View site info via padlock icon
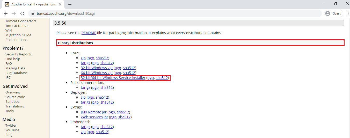This screenshot has height=138, width=350. (x=33, y=13)
